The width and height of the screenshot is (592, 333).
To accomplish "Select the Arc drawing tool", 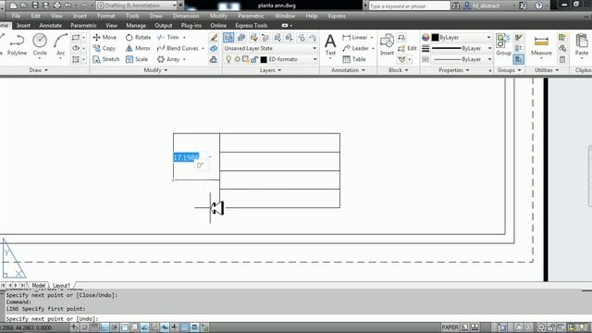I will [x=60, y=44].
